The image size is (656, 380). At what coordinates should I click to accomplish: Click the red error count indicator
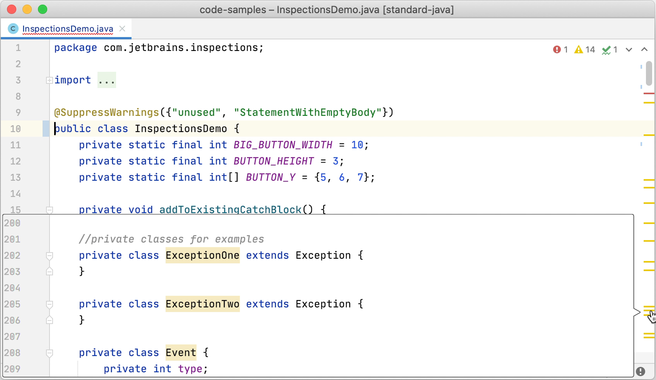[560, 49]
